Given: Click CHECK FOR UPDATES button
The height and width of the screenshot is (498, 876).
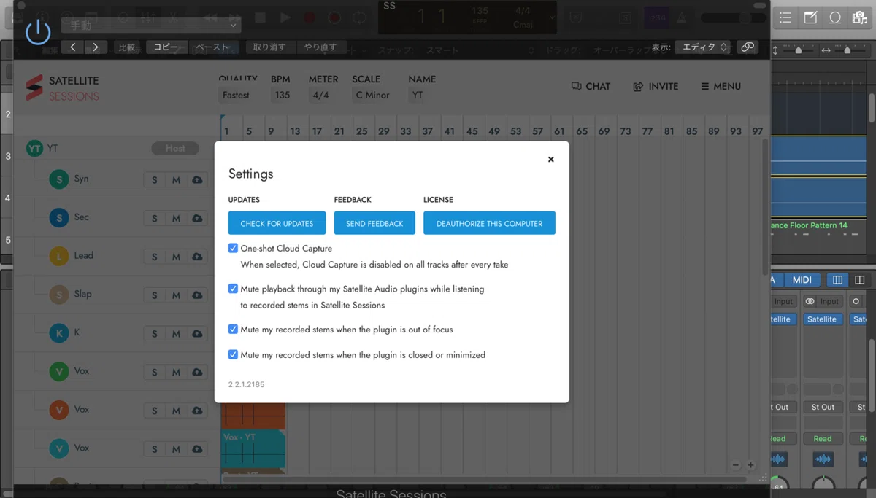Looking at the screenshot, I should click(x=277, y=223).
